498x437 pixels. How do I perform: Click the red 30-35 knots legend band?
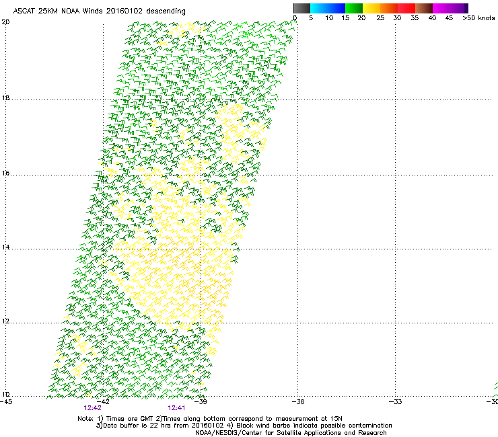pyautogui.click(x=406, y=8)
